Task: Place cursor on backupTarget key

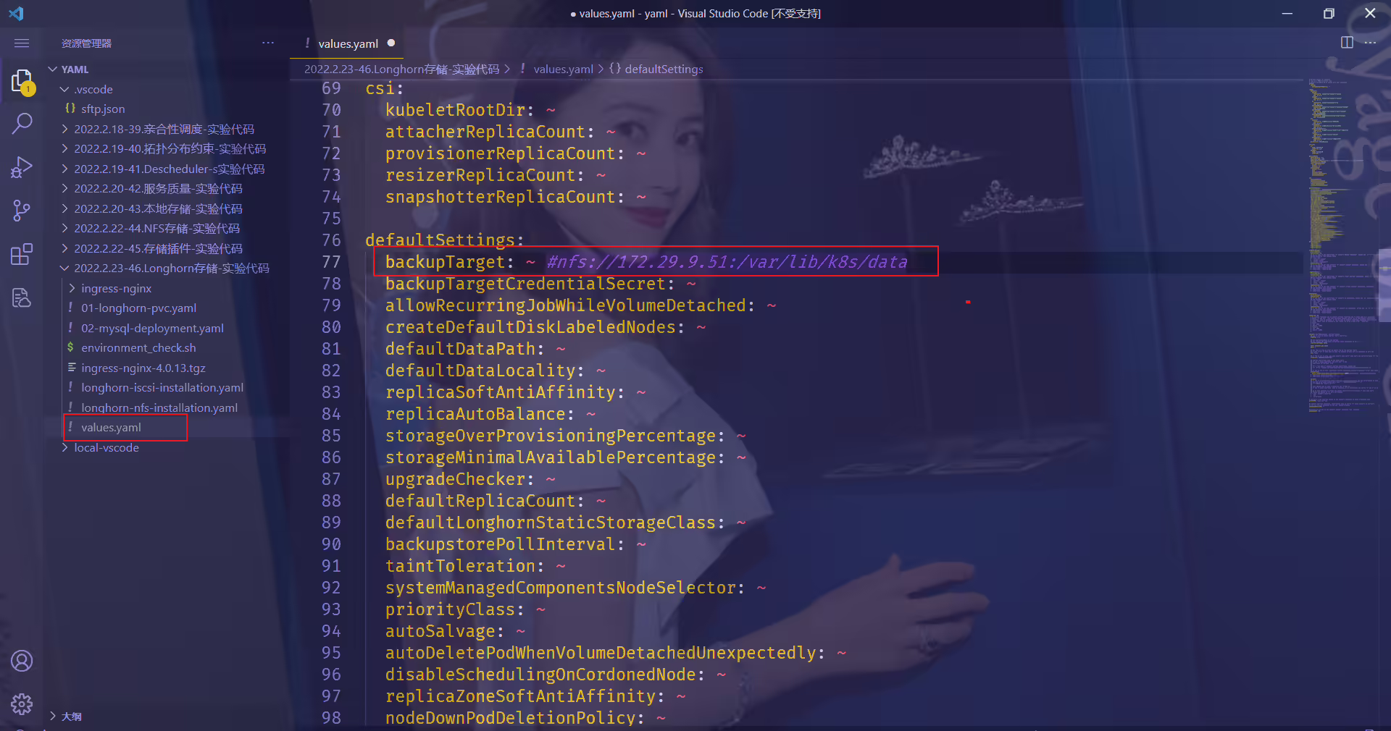Action: click(445, 262)
